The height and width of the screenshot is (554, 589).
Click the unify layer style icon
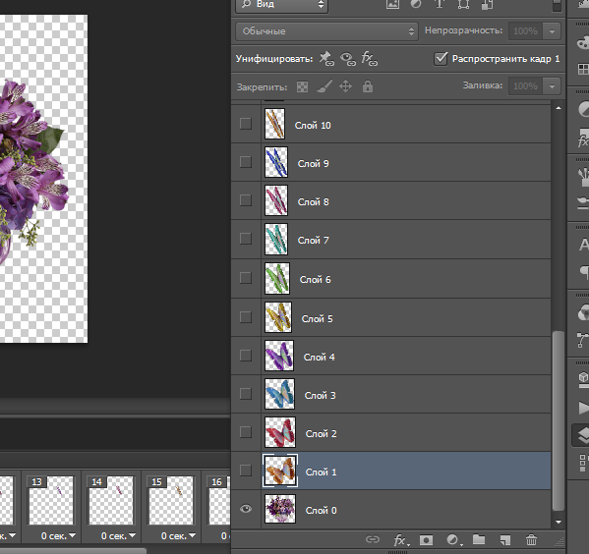tap(370, 59)
